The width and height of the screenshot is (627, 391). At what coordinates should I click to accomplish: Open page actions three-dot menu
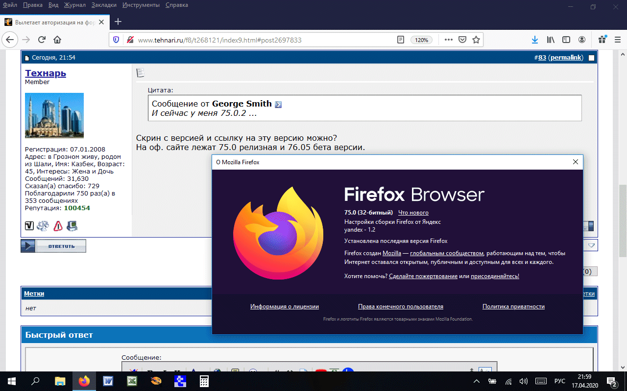[x=448, y=40]
